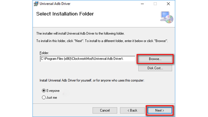Click the 'installer will install' description line

pos(80,34)
